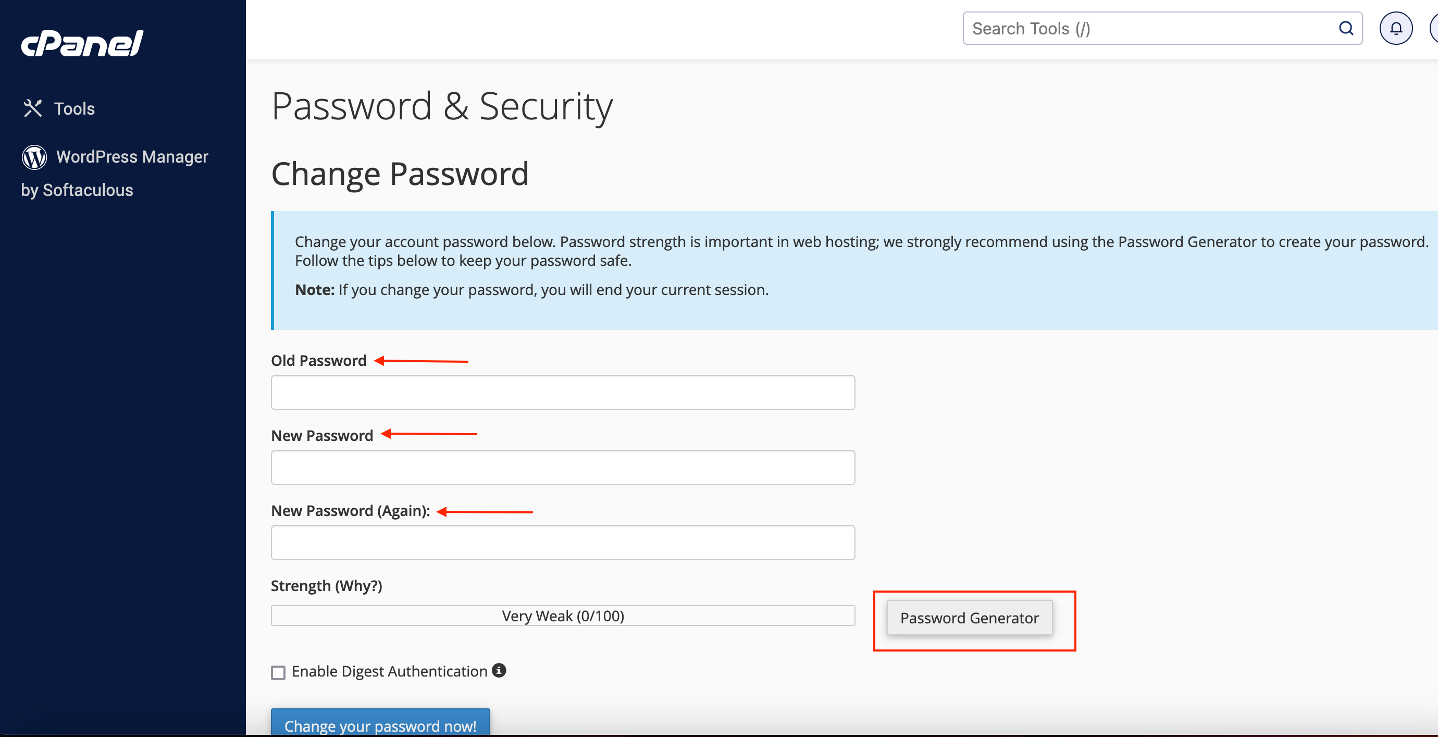
Task: Focus the New Password (Again) field
Action: tap(563, 542)
